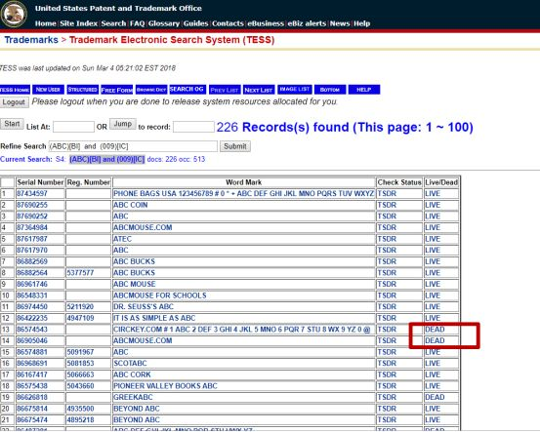Open eBiz alerts navigation link

coord(307,23)
